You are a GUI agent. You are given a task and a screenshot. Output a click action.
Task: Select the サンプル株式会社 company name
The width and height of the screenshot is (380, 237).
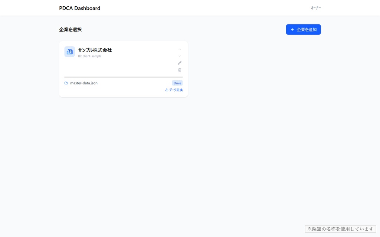[95, 50]
